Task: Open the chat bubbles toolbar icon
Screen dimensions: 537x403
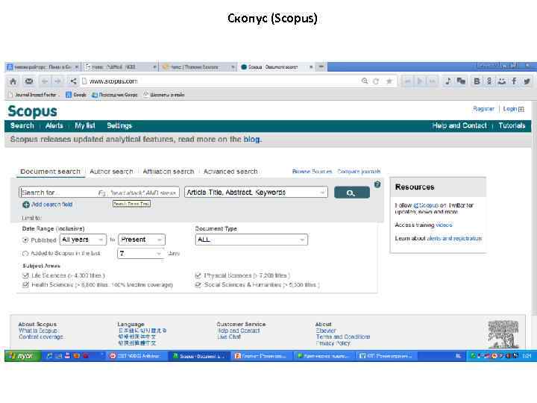Action: pos(462,81)
